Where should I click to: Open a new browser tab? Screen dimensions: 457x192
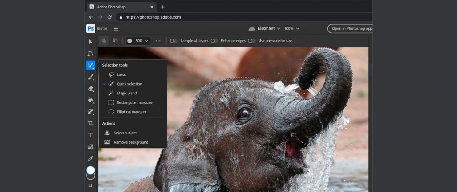(x=163, y=7)
